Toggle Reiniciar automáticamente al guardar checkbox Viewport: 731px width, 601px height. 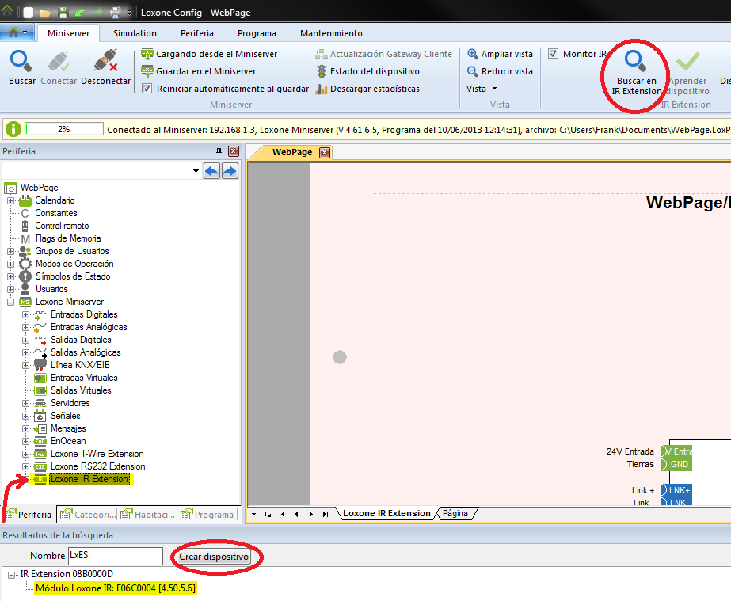coord(147,89)
